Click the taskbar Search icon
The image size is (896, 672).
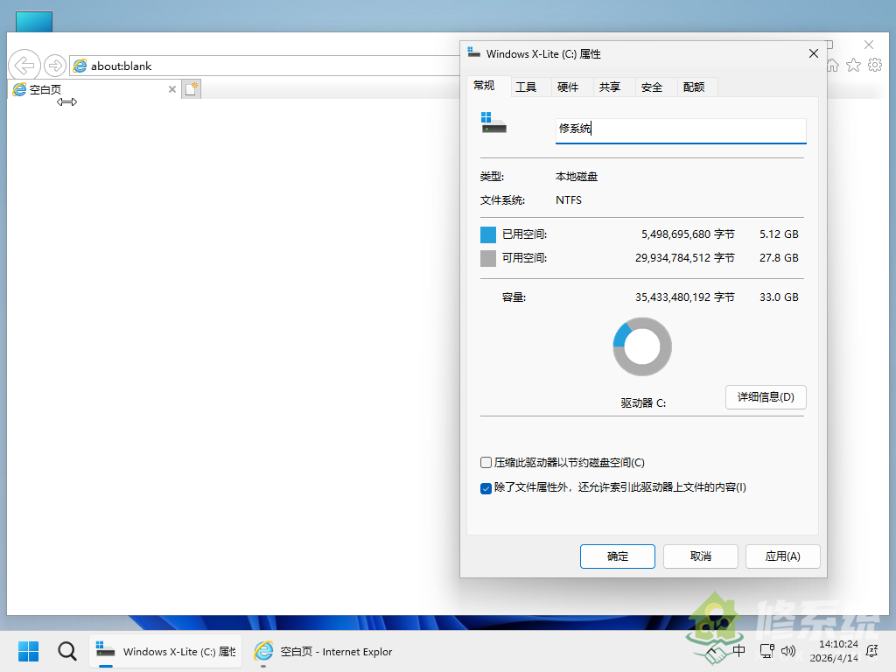coord(66,651)
